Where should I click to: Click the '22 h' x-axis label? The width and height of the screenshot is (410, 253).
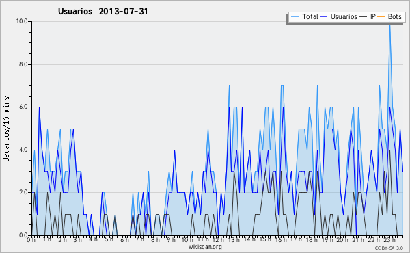(374, 240)
